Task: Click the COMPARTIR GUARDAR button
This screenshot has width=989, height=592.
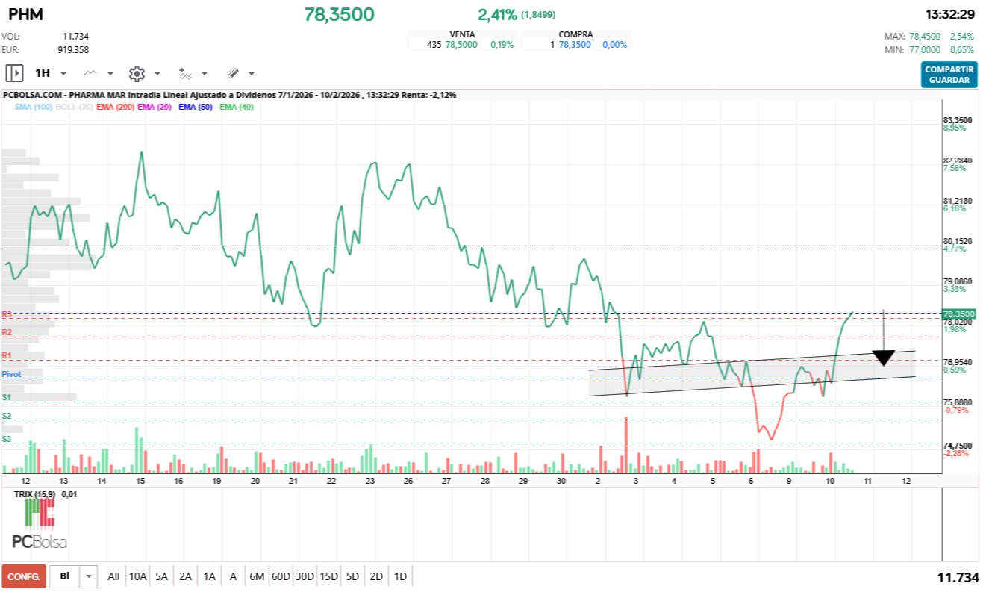Action: 948,75
